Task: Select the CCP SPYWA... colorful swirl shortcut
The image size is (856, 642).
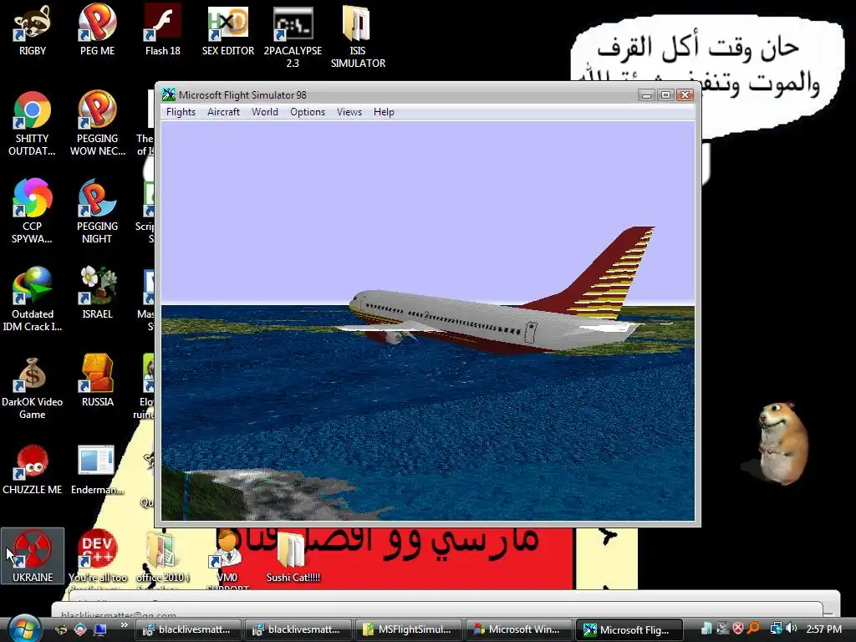Action: [33, 211]
